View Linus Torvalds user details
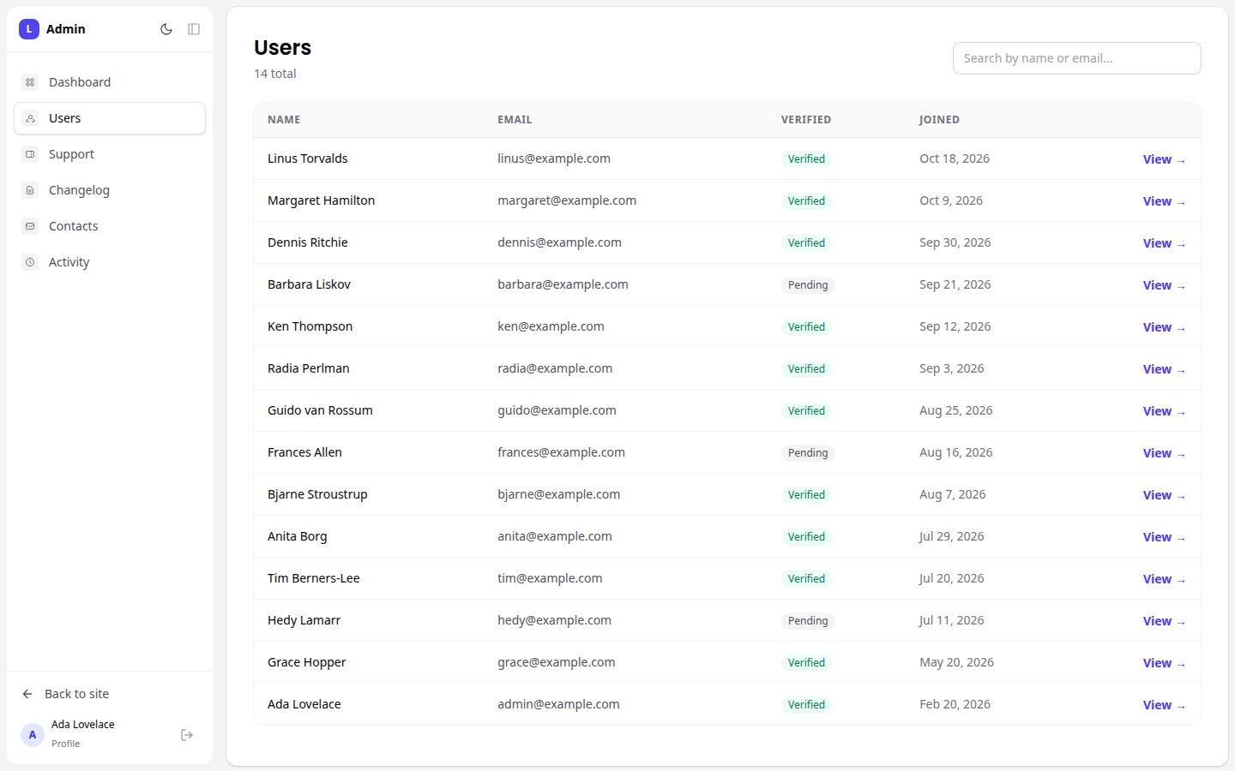The height and width of the screenshot is (771, 1235). point(1164,159)
